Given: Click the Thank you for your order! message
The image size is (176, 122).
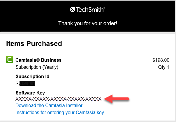Looking at the screenshot, I should (x=88, y=23).
